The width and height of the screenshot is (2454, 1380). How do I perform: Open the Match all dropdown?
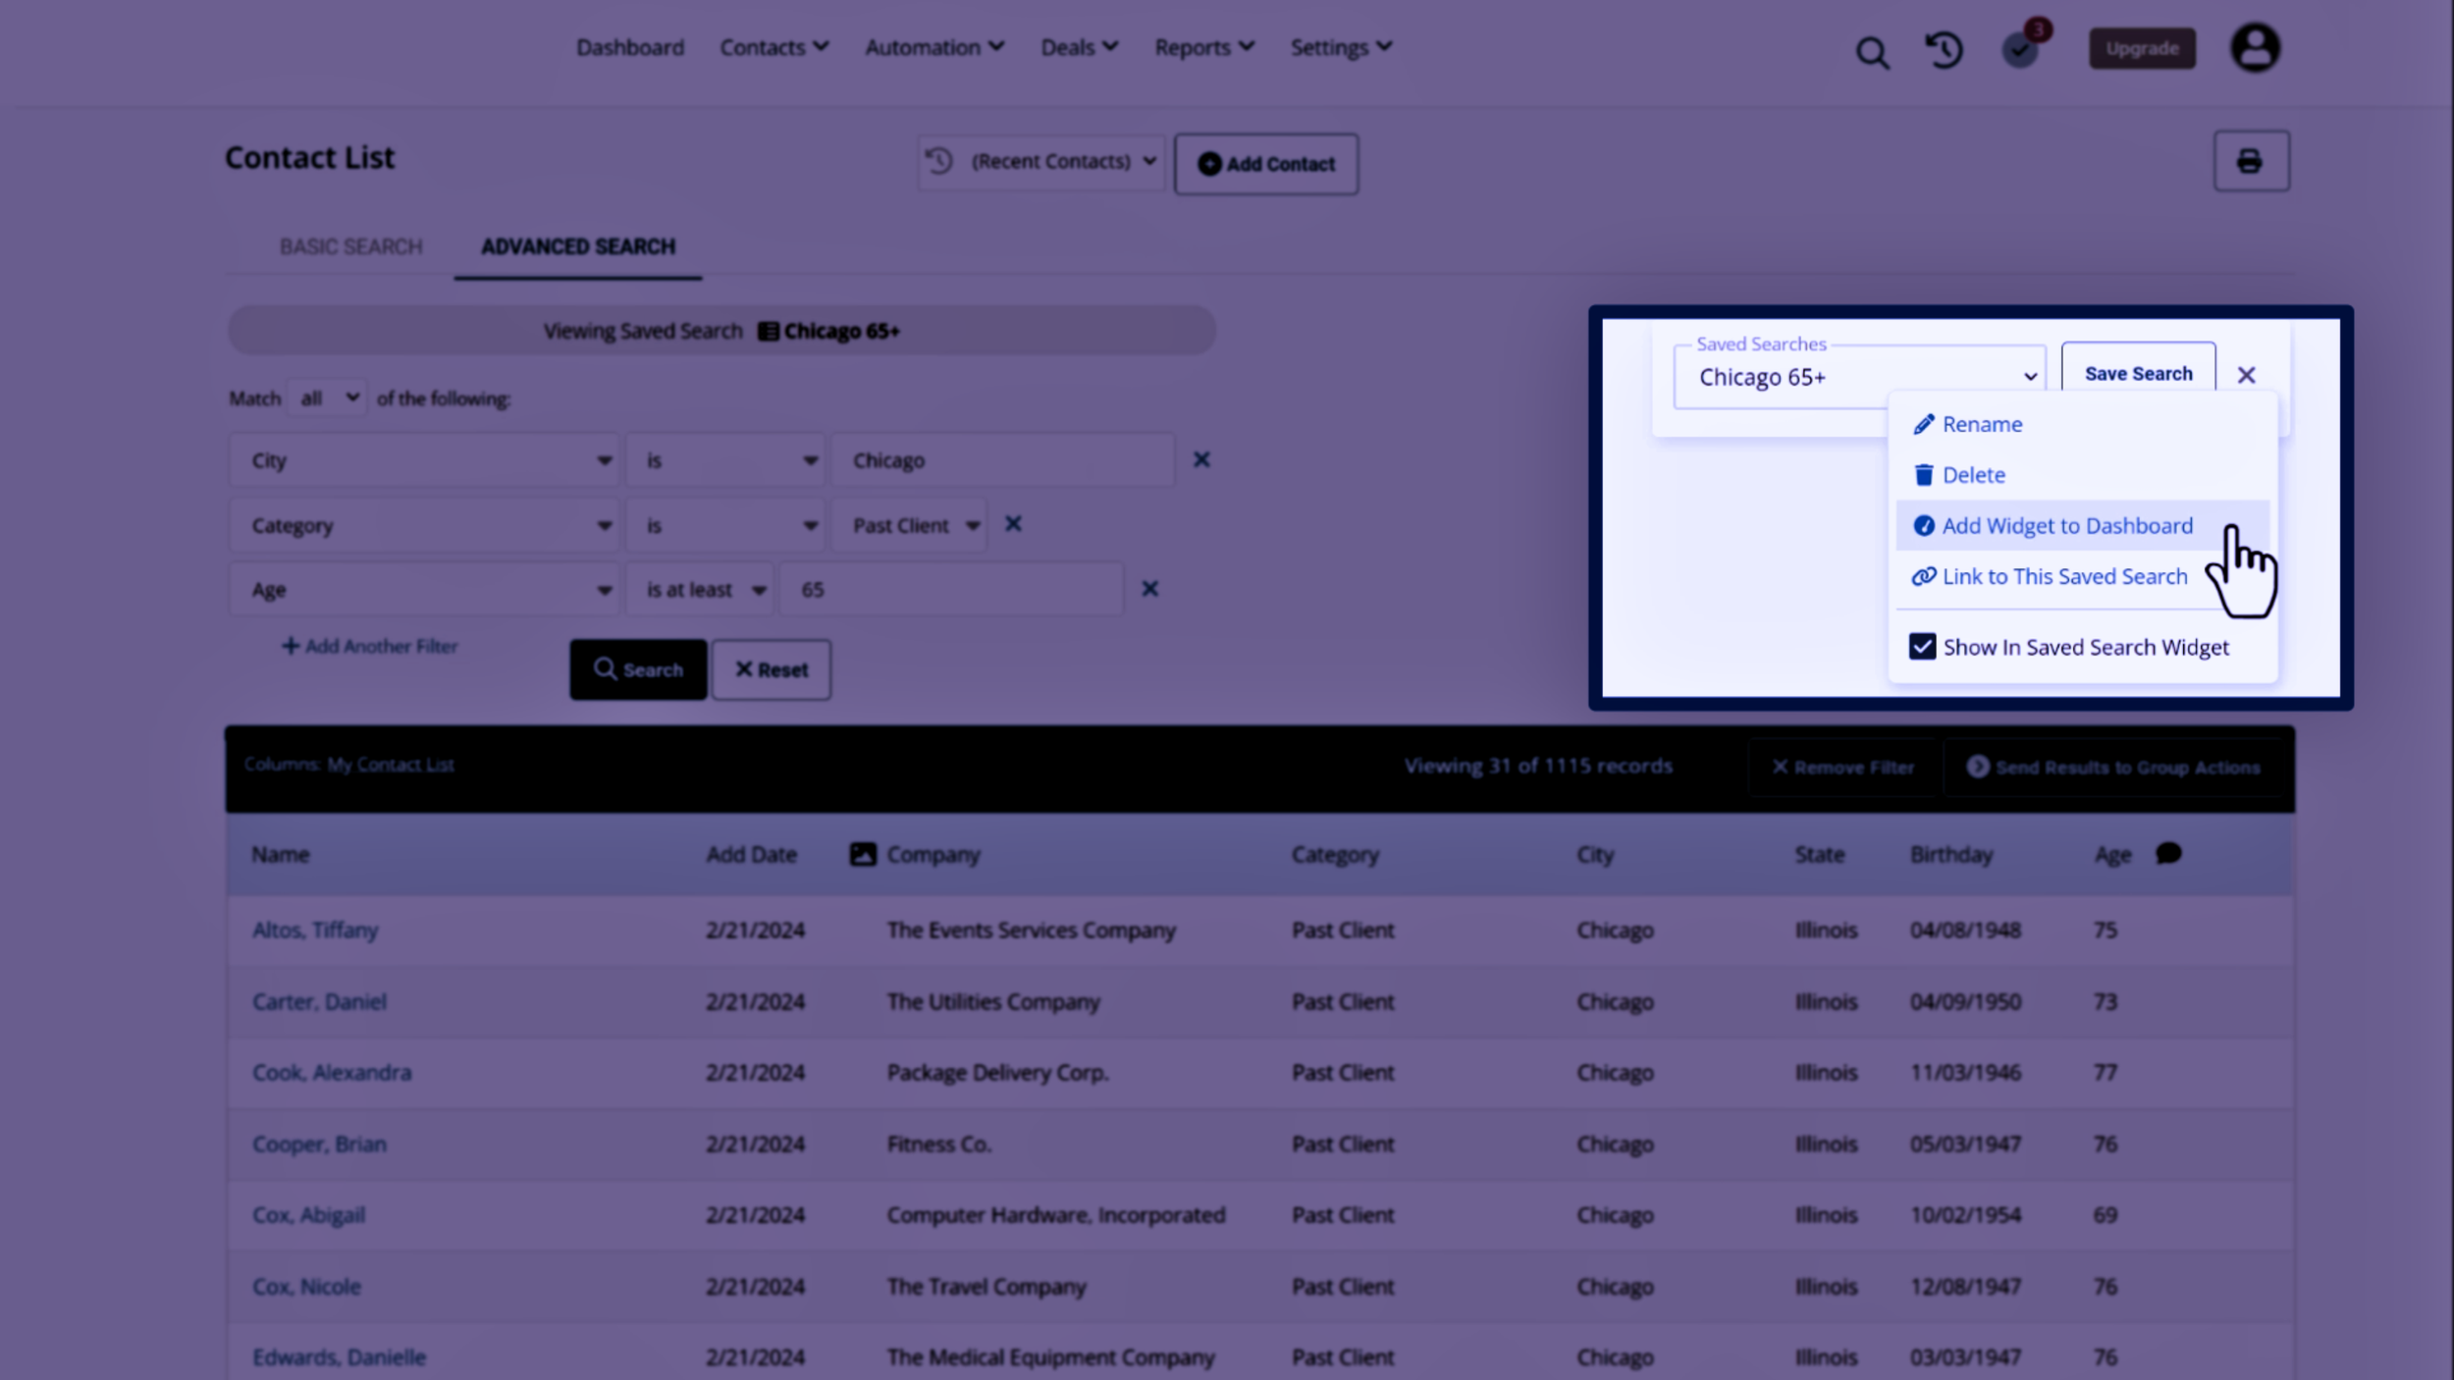click(x=329, y=398)
